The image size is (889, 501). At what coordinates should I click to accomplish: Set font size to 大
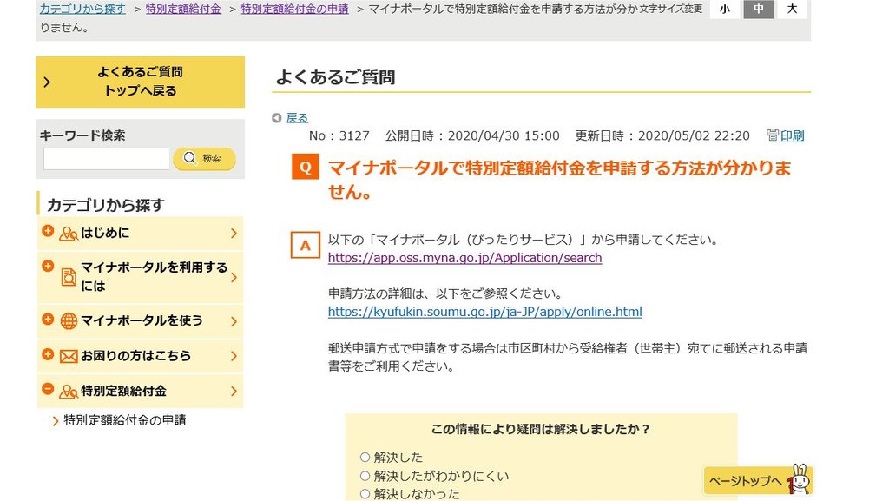click(792, 9)
